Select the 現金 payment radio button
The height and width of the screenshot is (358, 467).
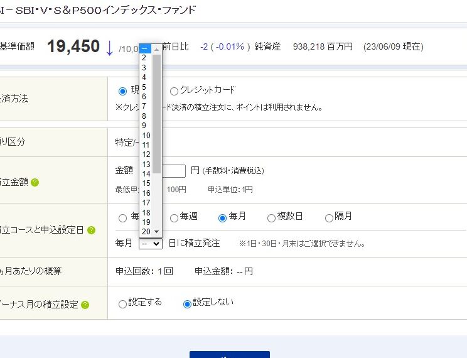(x=122, y=91)
